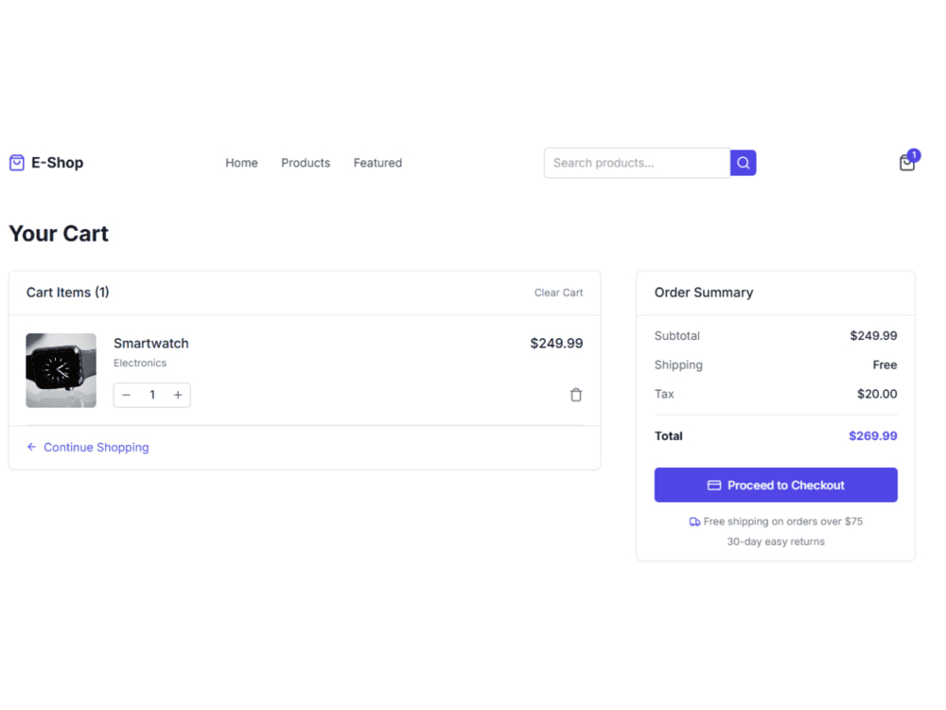Click the left arrow beside Continue Shopping
Viewport: 946px width, 710px height.
(31, 447)
